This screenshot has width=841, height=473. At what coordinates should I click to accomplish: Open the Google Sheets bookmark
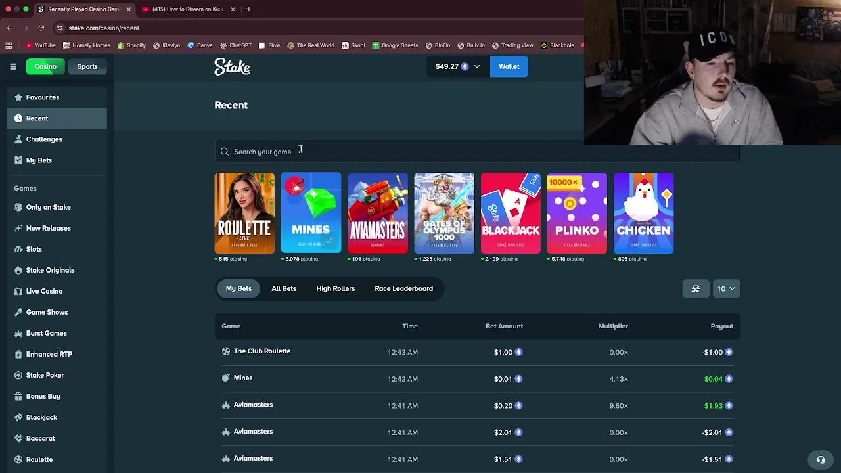[x=395, y=45]
